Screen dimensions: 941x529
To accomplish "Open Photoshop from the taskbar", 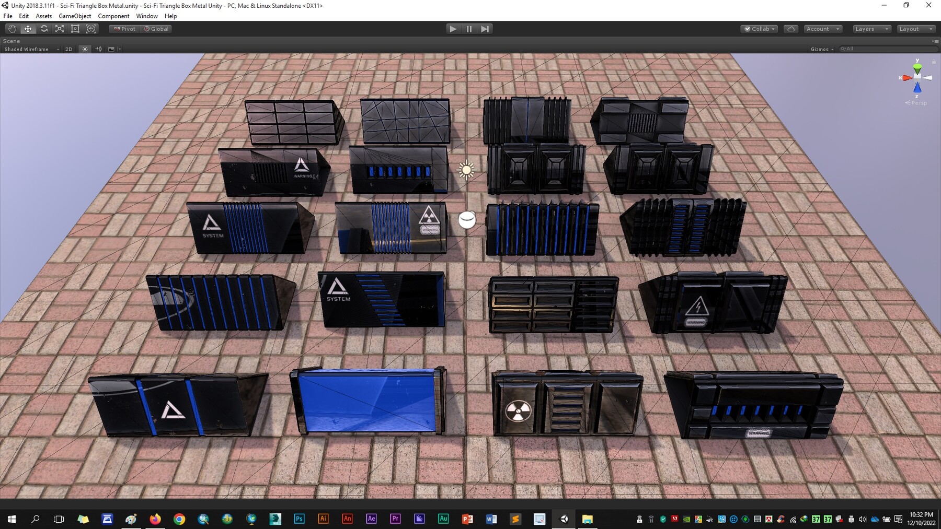I will coord(299,519).
